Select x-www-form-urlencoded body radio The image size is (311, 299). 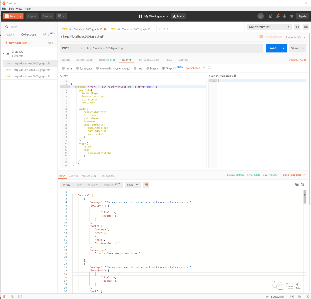pyautogui.click(x=98, y=68)
